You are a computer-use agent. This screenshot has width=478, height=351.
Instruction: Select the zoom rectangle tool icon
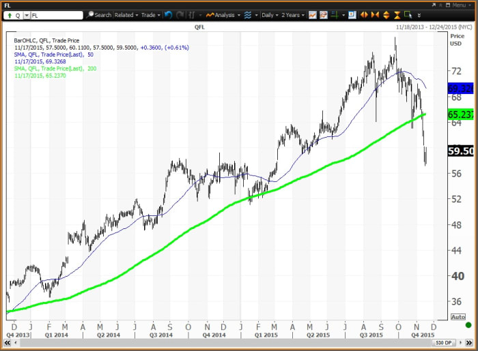(x=408, y=15)
